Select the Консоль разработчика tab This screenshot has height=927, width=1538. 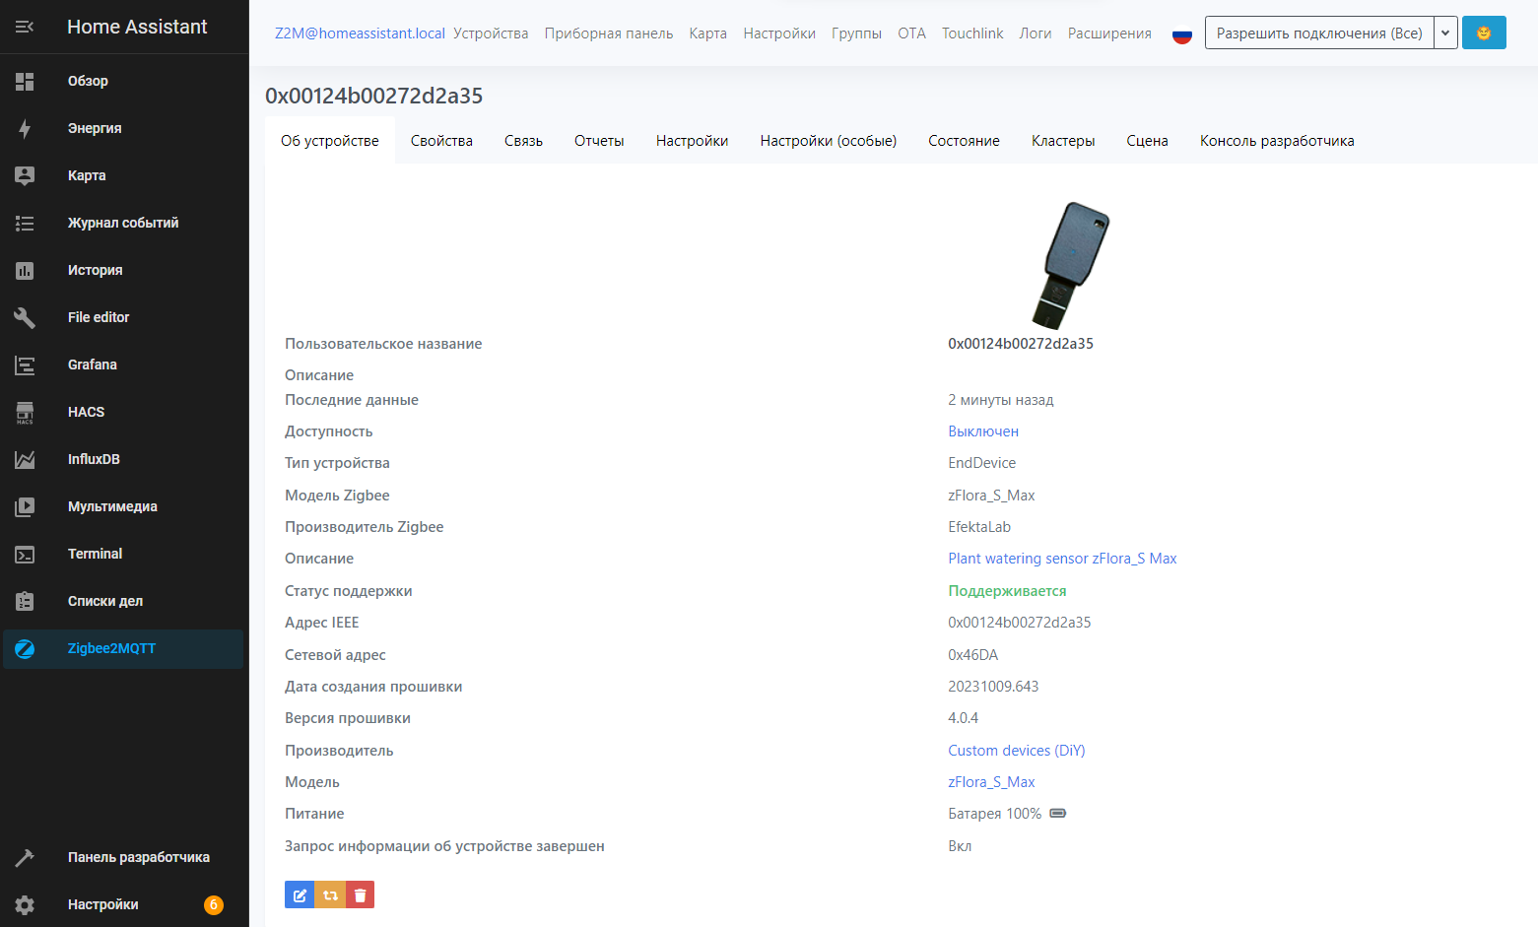point(1276,141)
